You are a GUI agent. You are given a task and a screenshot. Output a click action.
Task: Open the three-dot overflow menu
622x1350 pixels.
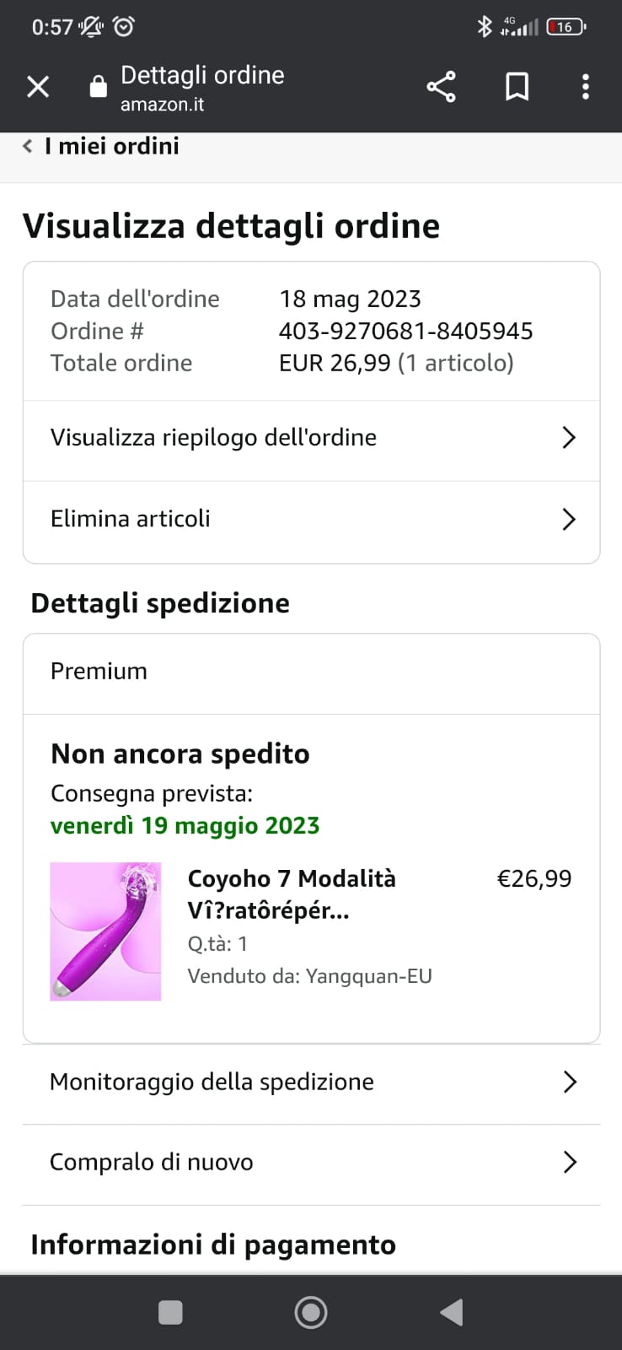[585, 87]
